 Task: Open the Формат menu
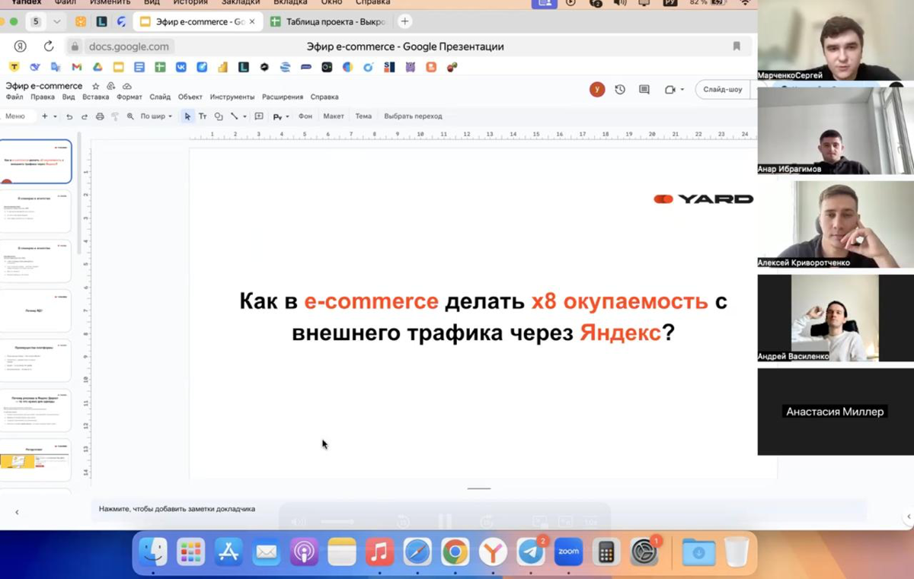pyautogui.click(x=129, y=97)
